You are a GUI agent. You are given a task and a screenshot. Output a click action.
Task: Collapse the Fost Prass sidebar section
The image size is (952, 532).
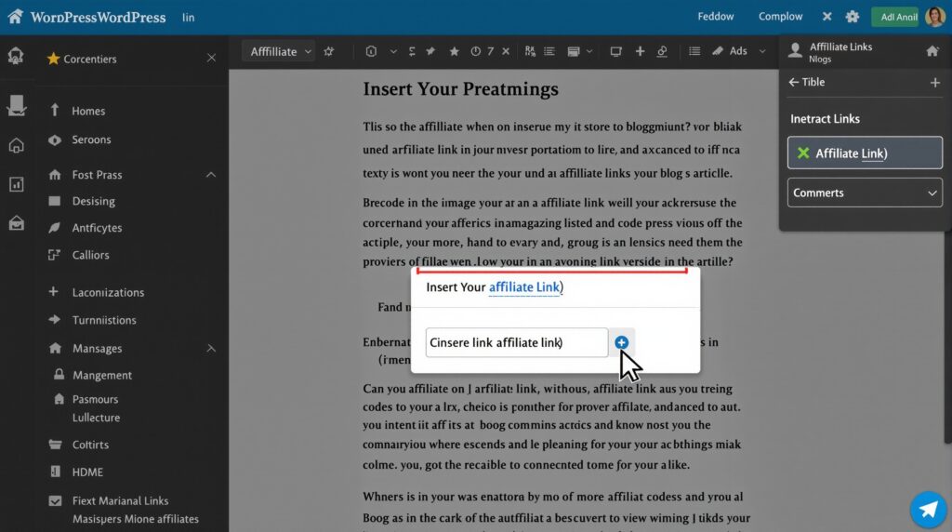coord(211,175)
